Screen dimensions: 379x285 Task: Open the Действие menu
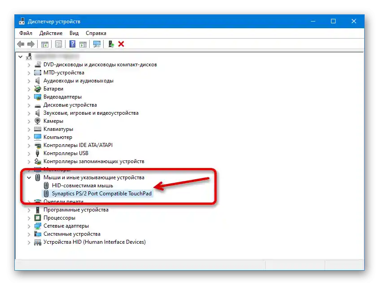click(51, 33)
